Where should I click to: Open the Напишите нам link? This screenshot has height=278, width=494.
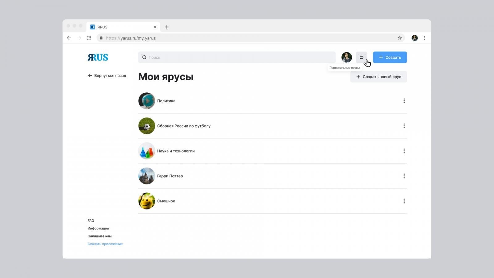[99, 236]
